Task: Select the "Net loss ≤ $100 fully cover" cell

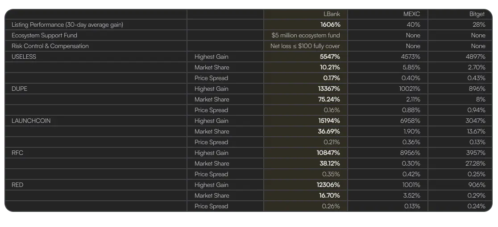Action: coord(305,46)
